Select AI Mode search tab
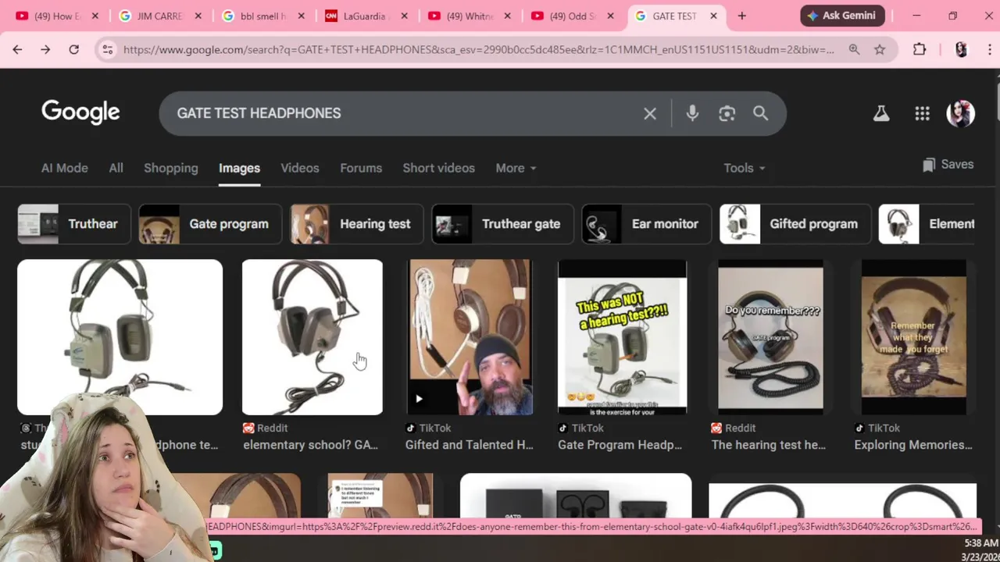This screenshot has height=562, width=1000. 65,168
